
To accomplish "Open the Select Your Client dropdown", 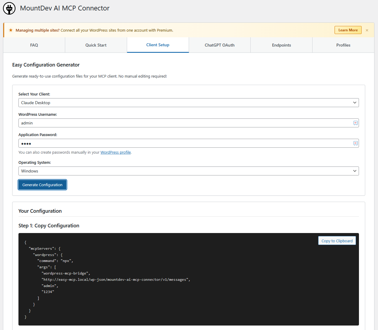I will click(x=188, y=103).
